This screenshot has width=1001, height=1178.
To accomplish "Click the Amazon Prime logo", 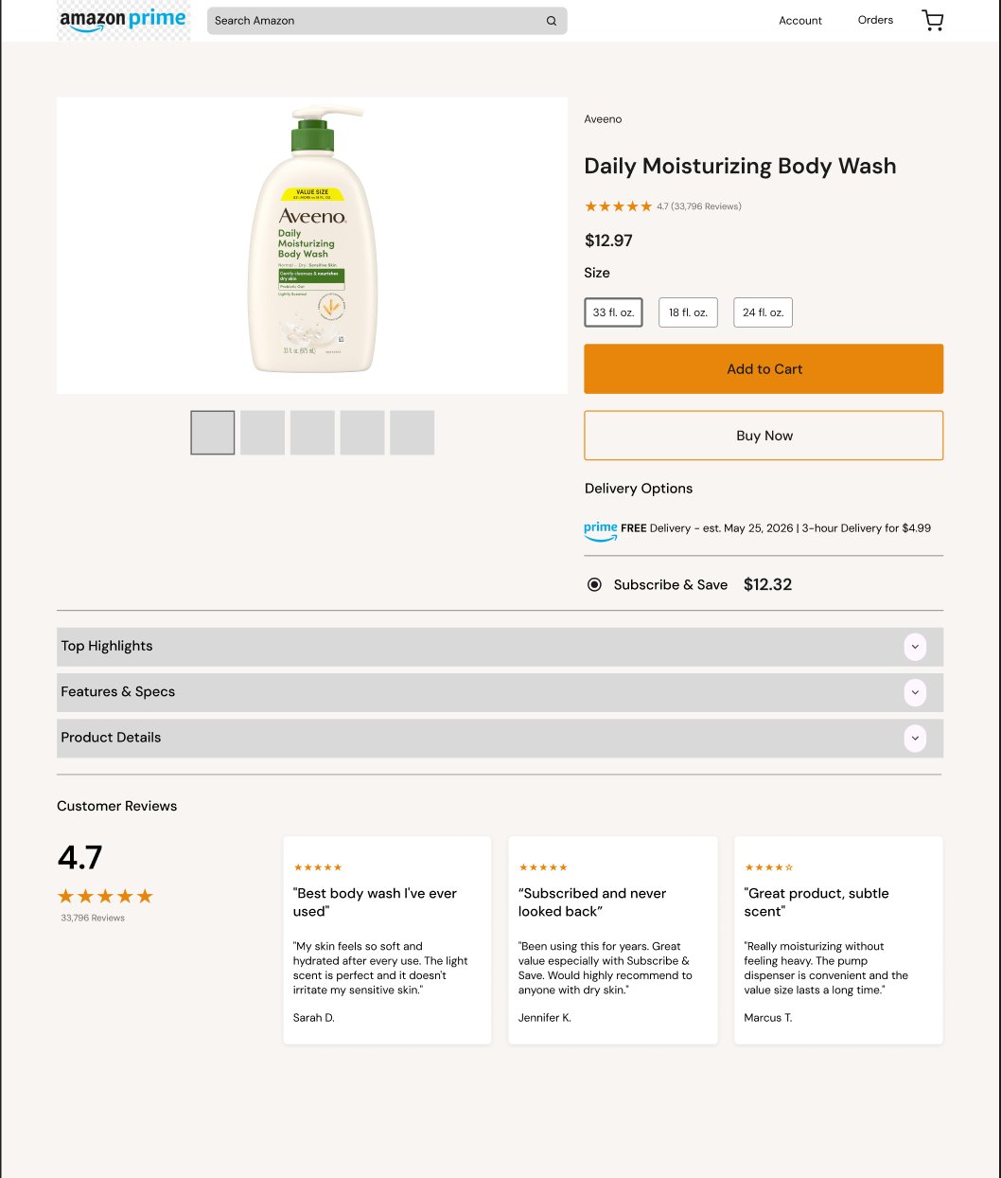I will coord(123,20).
